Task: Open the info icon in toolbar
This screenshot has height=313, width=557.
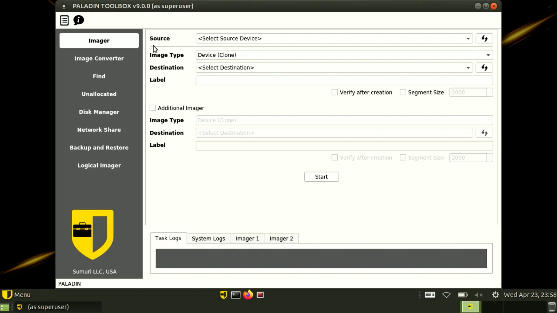Action: [x=79, y=20]
